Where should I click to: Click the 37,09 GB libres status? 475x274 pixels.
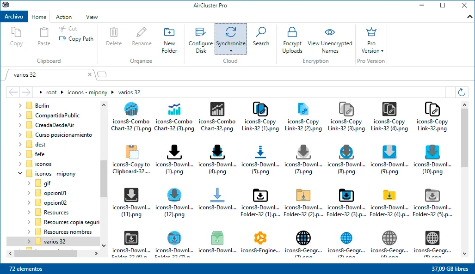coord(450,269)
